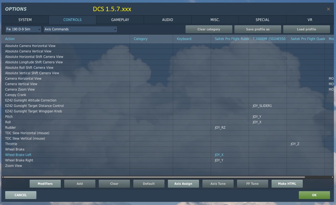Select the Pitch action row
Screen dimensions: 336x205
(167, 117)
